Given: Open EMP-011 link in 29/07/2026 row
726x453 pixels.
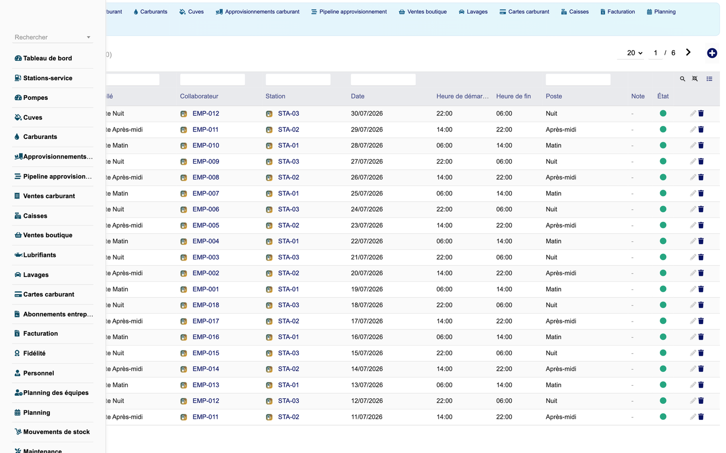Looking at the screenshot, I should [205, 129].
